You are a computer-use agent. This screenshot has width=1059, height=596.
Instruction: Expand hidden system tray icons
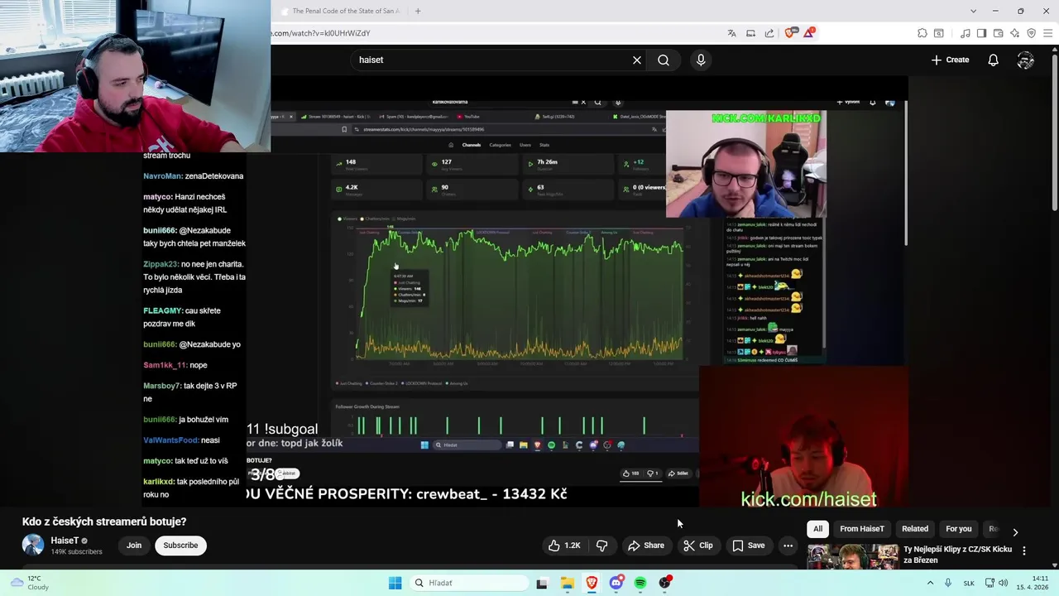coord(930,583)
